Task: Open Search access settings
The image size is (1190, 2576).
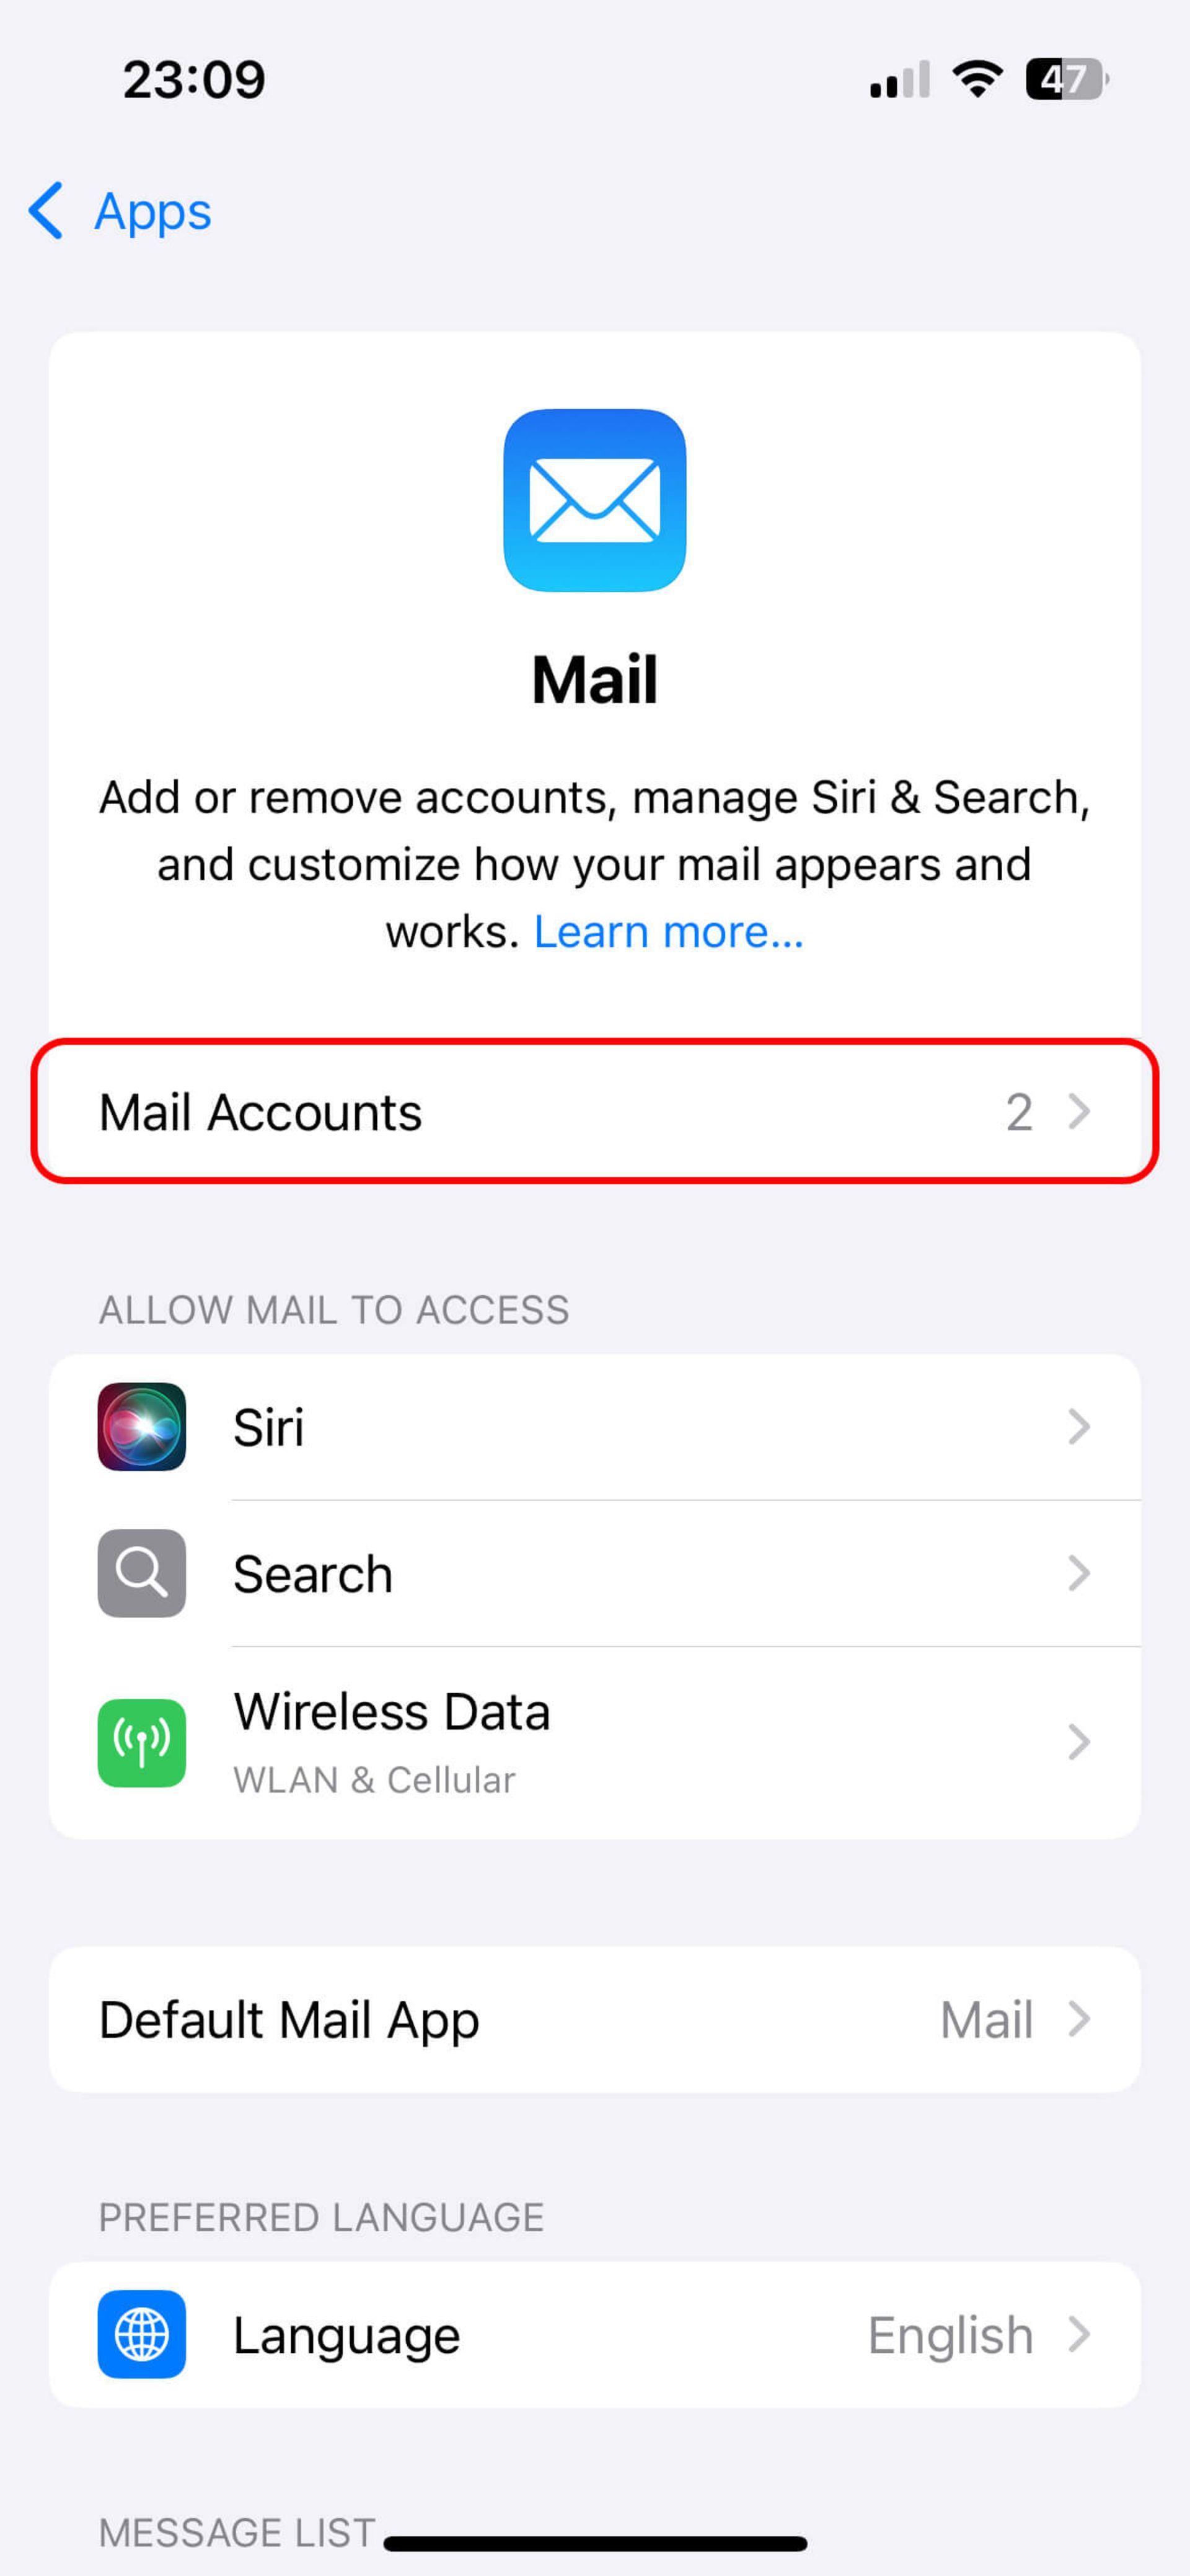Action: pyautogui.click(x=594, y=1572)
